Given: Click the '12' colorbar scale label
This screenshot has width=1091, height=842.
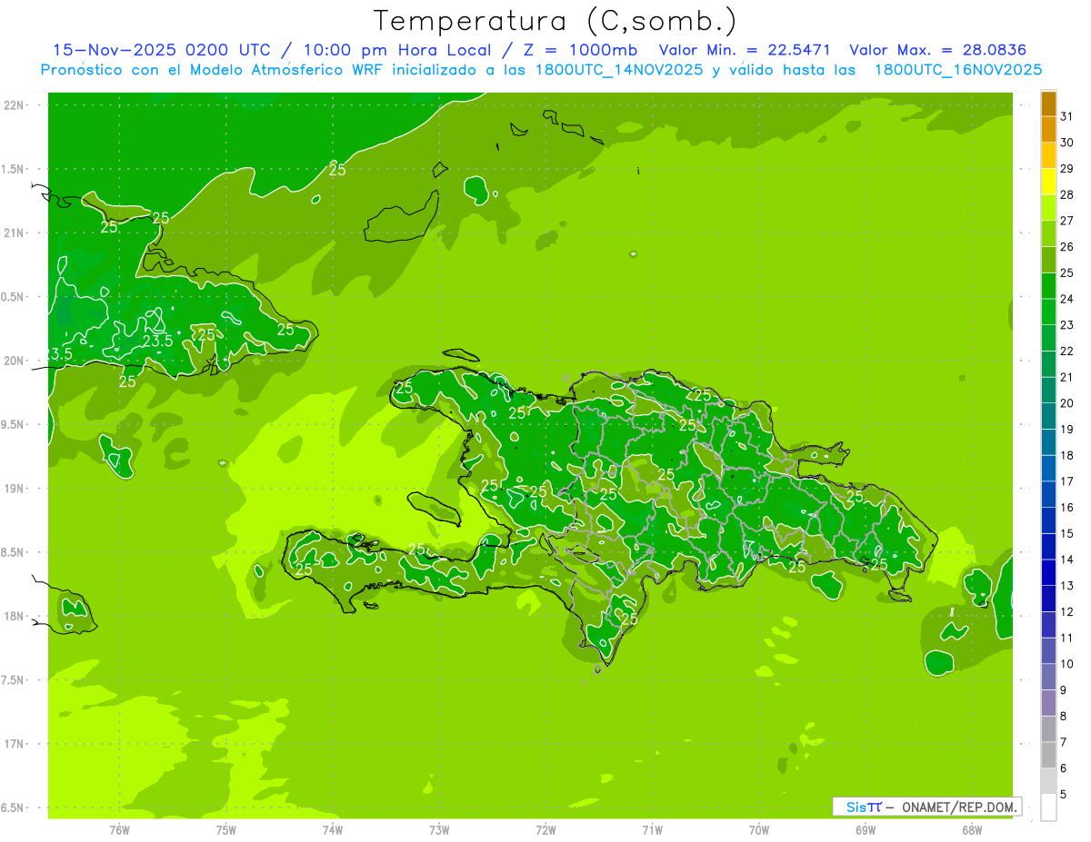Looking at the screenshot, I should (1066, 611).
